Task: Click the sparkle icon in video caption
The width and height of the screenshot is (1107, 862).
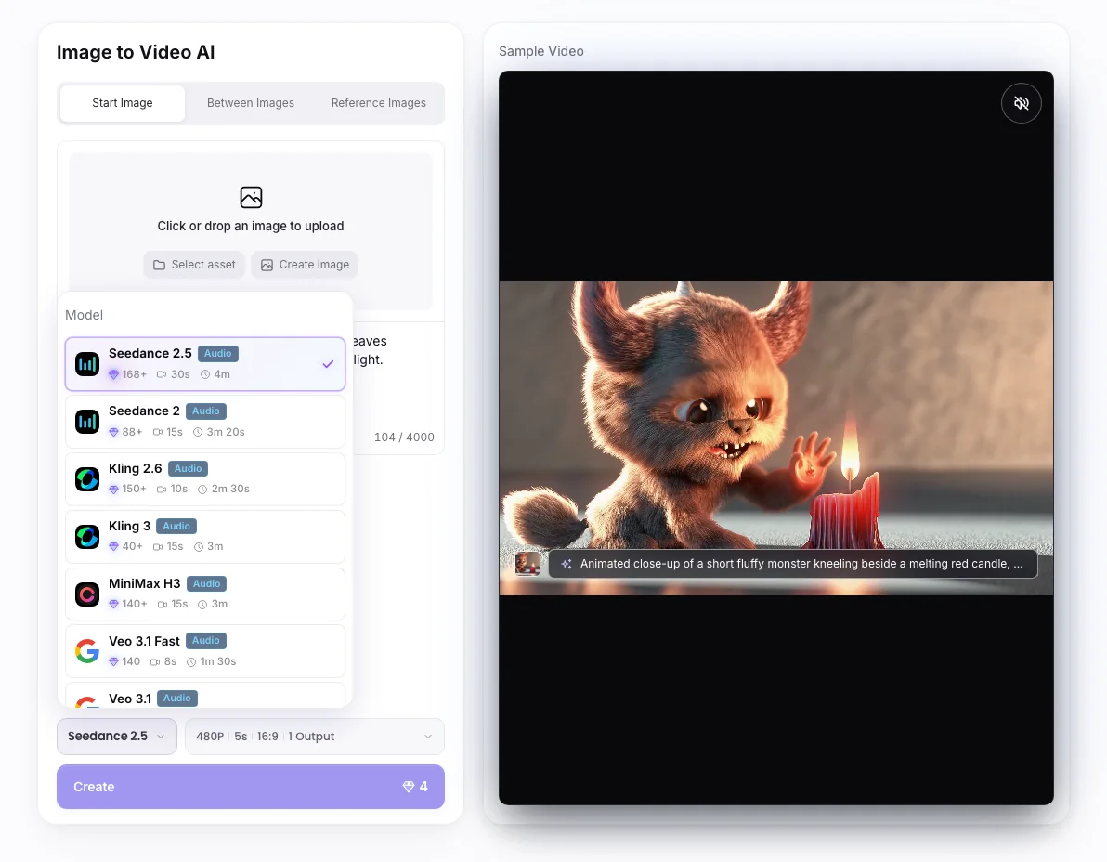Action: pos(567,564)
